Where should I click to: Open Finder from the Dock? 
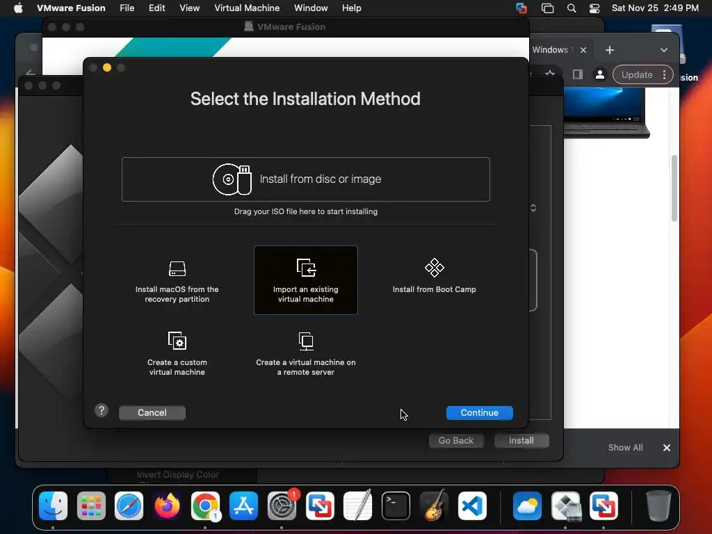[x=53, y=505]
